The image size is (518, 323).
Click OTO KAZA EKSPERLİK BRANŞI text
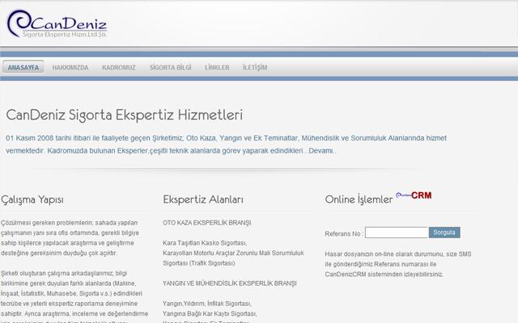(207, 223)
